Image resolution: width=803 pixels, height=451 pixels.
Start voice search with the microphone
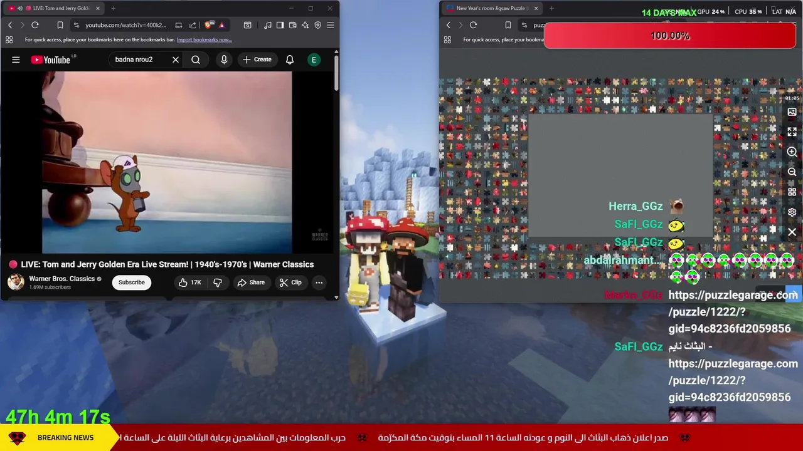tap(224, 60)
